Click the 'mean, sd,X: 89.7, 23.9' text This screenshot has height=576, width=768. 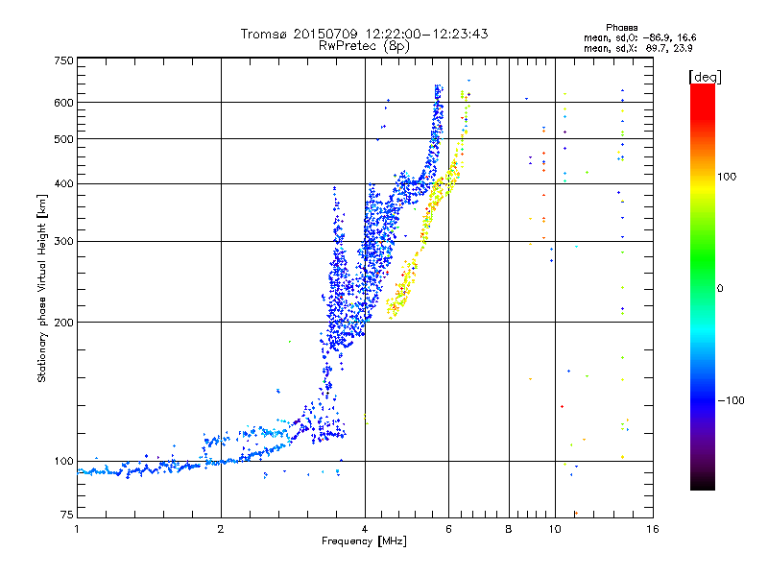637,48
